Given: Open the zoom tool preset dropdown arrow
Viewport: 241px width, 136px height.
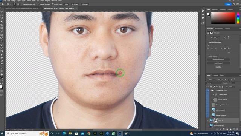Looking at the screenshot, I should tap(11, 4).
